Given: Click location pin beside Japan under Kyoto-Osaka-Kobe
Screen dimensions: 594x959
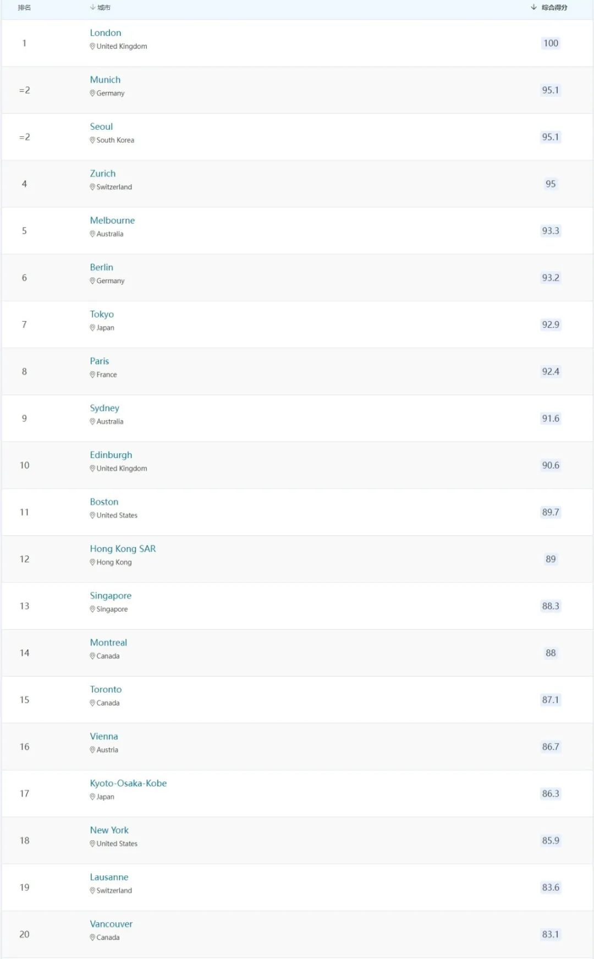Looking at the screenshot, I should click(92, 797).
